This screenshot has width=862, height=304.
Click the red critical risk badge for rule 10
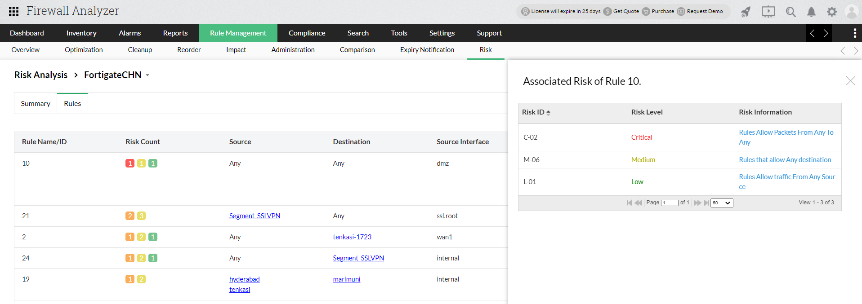click(130, 163)
